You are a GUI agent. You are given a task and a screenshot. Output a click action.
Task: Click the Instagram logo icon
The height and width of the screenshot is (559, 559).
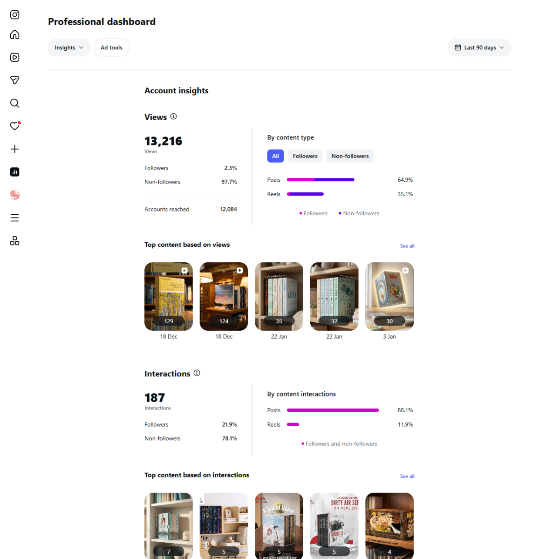(15, 15)
